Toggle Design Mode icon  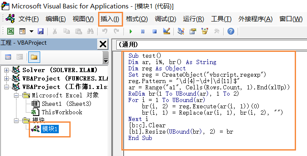pyautogui.click(x=167, y=31)
